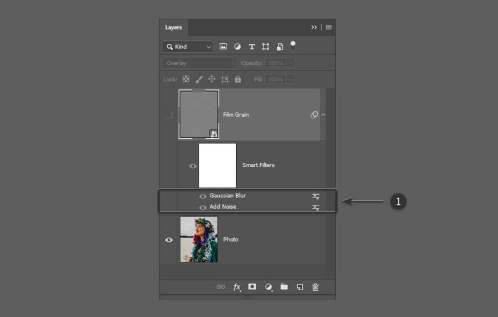
Task: Show the Film Grain layer visibility box
Action: pos(168,114)
